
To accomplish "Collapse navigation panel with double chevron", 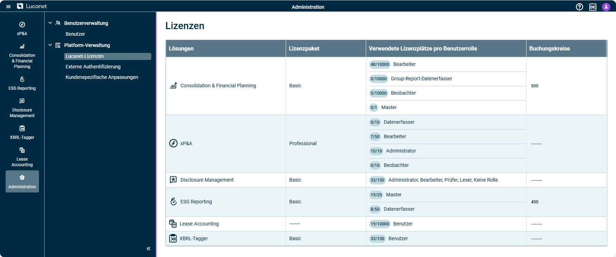I will 148,249.
